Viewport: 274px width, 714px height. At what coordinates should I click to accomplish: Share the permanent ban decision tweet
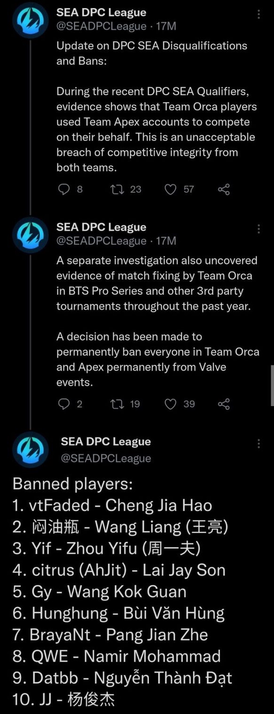(x=224, y=404)
